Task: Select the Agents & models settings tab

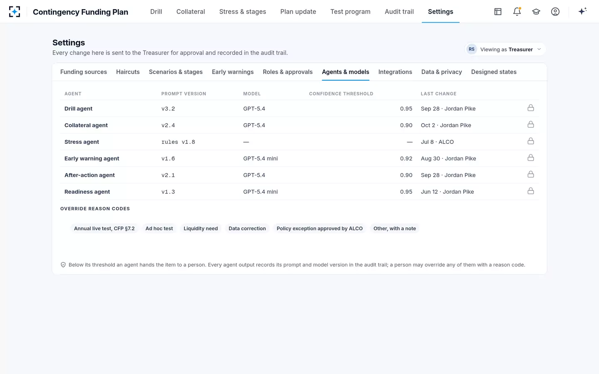Action: point(346,72)
